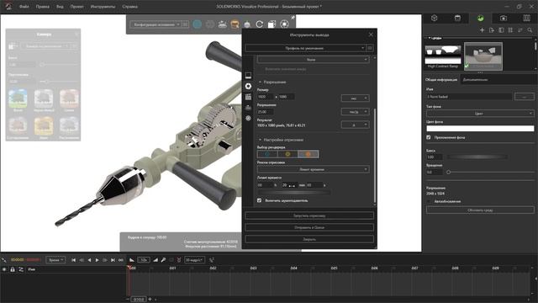
Task: Open the Профиль по умолчанию dropdown
Action: tap(305, 48)
